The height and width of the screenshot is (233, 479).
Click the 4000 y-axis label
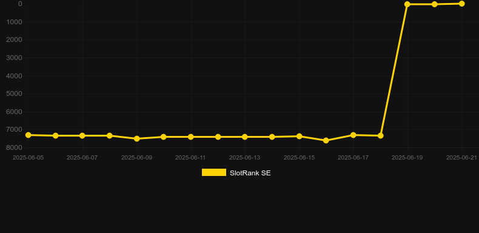(x=14, y=75)
